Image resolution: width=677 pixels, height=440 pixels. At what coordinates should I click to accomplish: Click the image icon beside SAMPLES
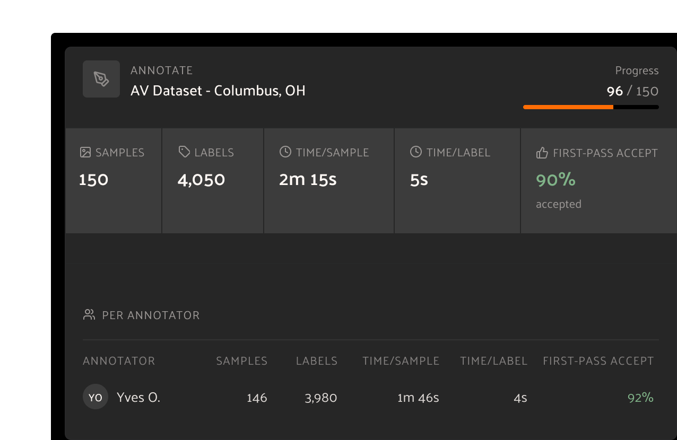point(85,152)
